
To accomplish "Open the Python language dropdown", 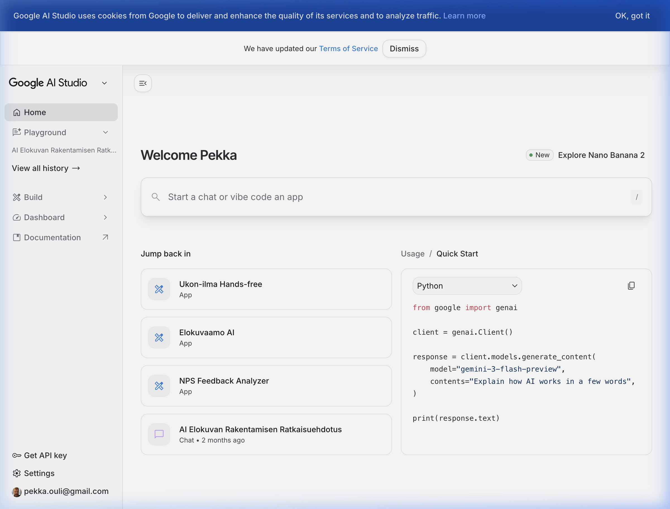I will click(x=467, y=286).
